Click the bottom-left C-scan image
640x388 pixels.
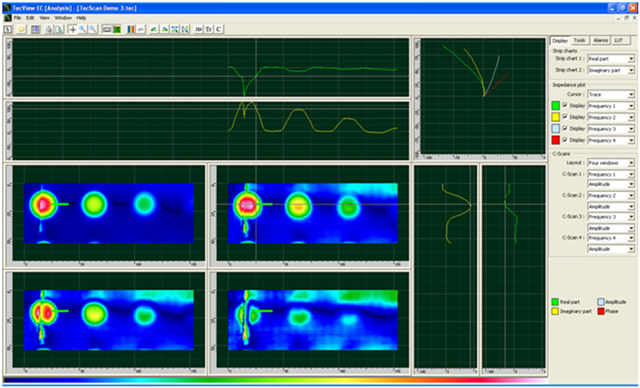click(x=109, y=320)
